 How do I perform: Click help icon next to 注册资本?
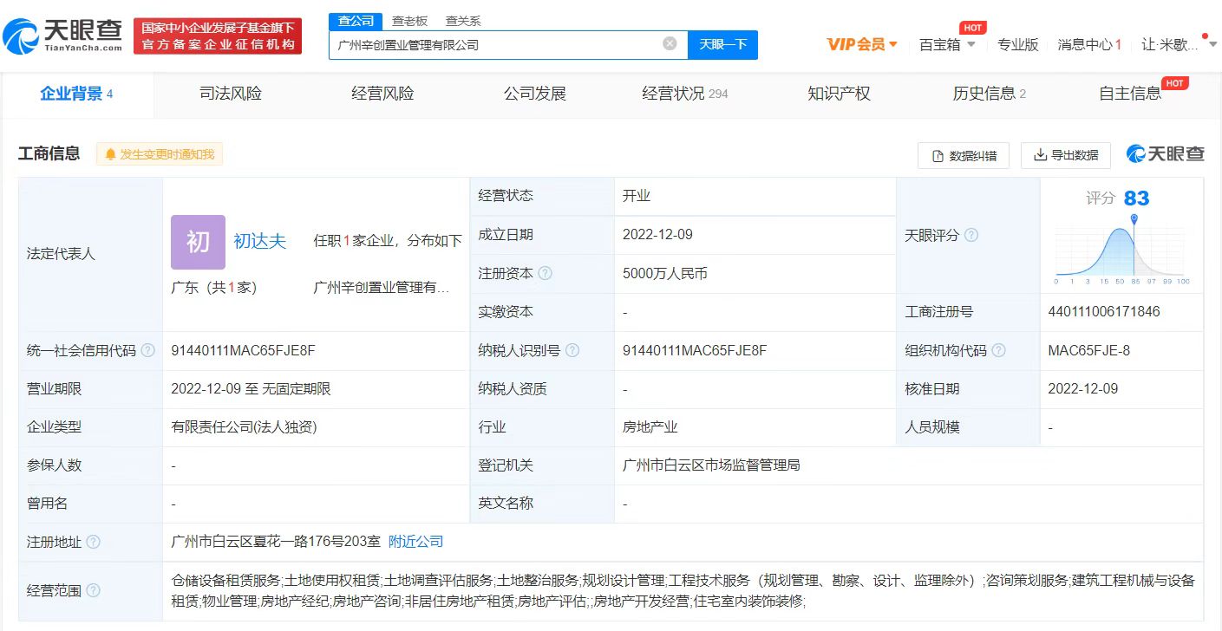(x=545, y=274)
